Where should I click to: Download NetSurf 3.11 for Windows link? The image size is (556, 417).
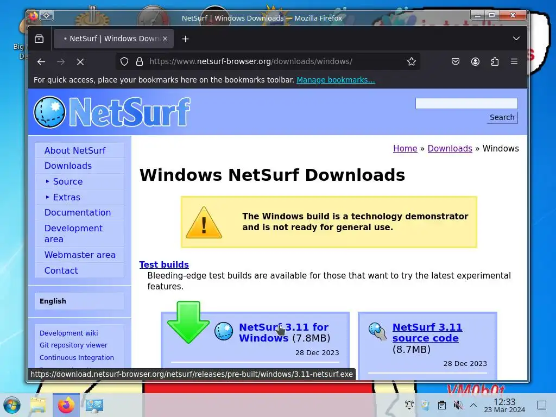point(283,332)
